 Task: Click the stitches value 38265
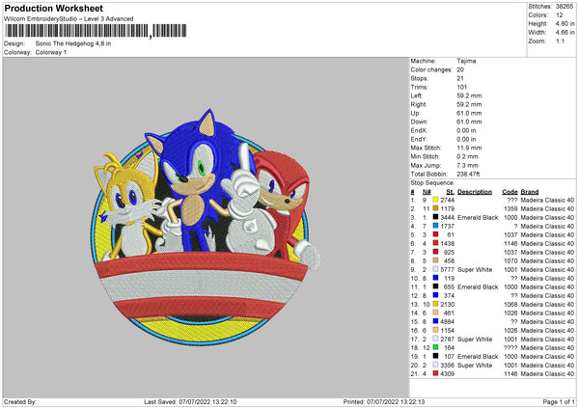[x=565, y=7]
